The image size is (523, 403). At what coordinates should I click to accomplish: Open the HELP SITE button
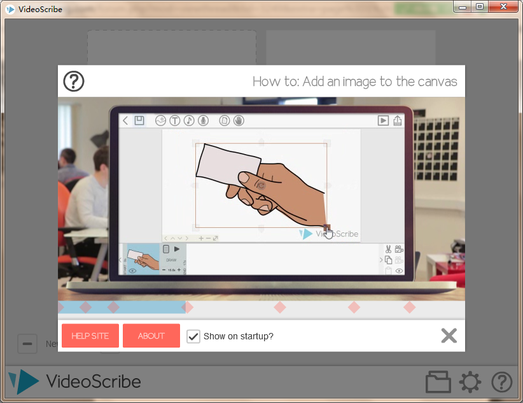coord(90,336)
